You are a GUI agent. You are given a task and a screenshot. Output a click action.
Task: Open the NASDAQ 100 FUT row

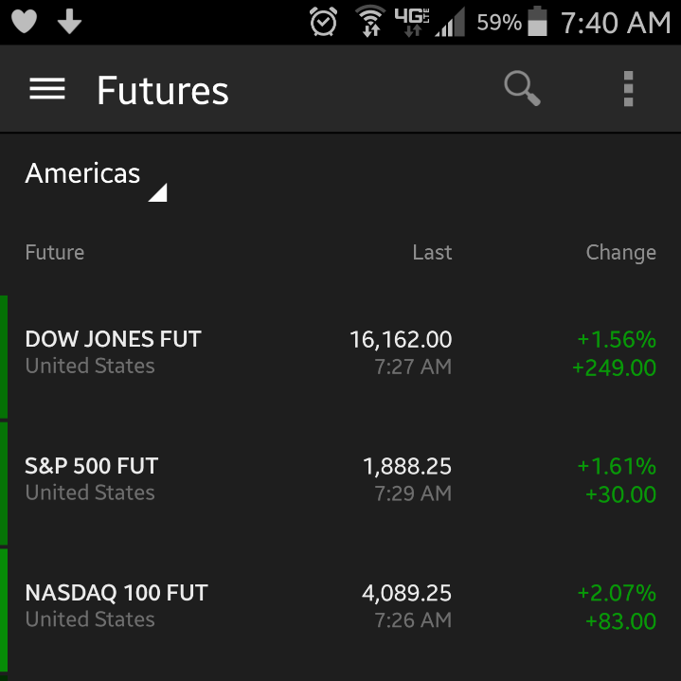(x=341, y=606)
